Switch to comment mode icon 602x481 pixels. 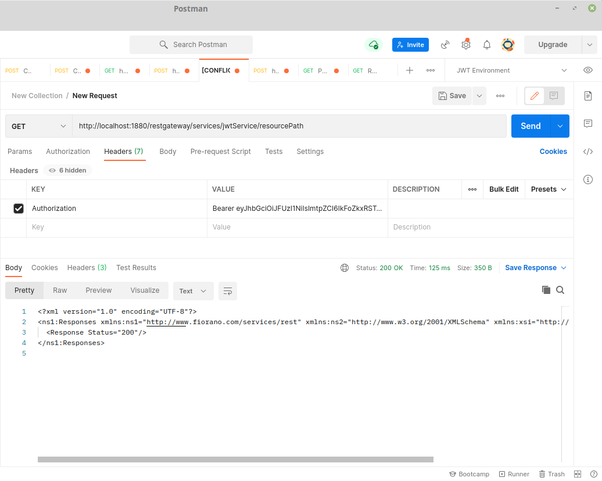[554, 96]
